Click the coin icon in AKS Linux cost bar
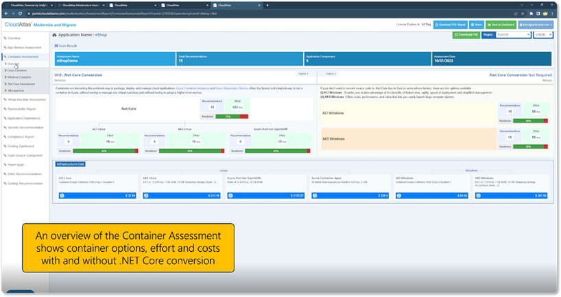The image size is (561, 297). (x=146, y=196)
